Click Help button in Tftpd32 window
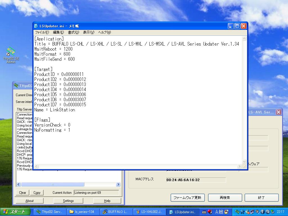The width and height of the screenshot is (288, 216). (107, 201)
